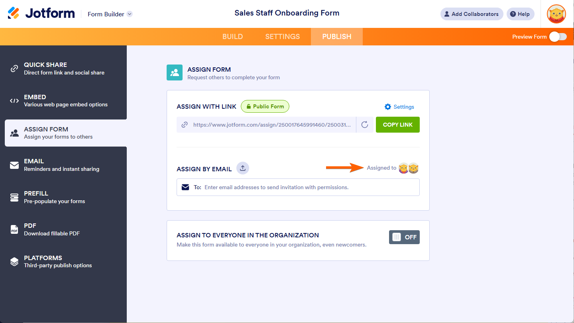Open the user profile avatar

(x=556, y=14)
